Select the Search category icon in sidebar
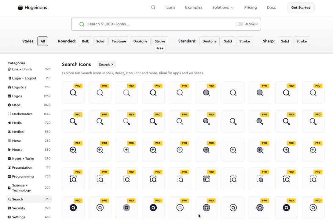 [x=9, y=199]
